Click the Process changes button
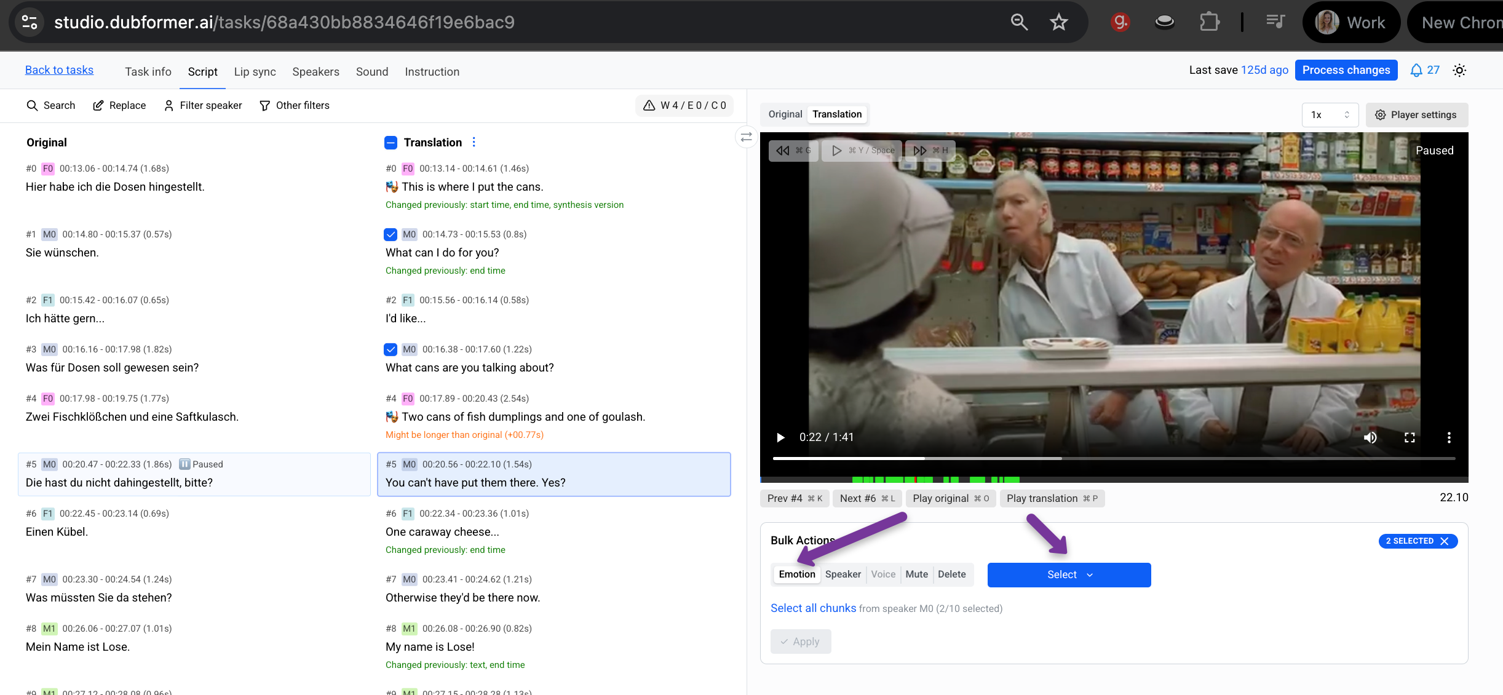The height and width of the screenshot is (695, 1503). click(1346, 70)
